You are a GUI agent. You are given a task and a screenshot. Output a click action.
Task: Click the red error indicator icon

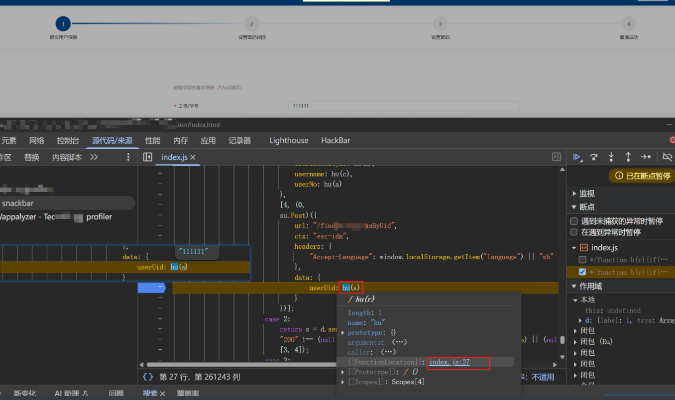tap(672, 140)
